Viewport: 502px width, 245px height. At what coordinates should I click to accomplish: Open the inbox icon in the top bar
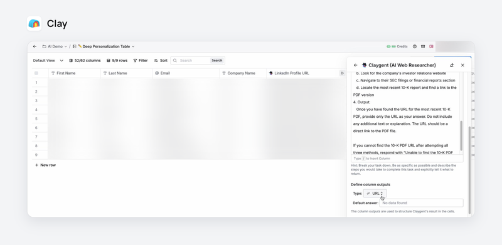point(423,46)
